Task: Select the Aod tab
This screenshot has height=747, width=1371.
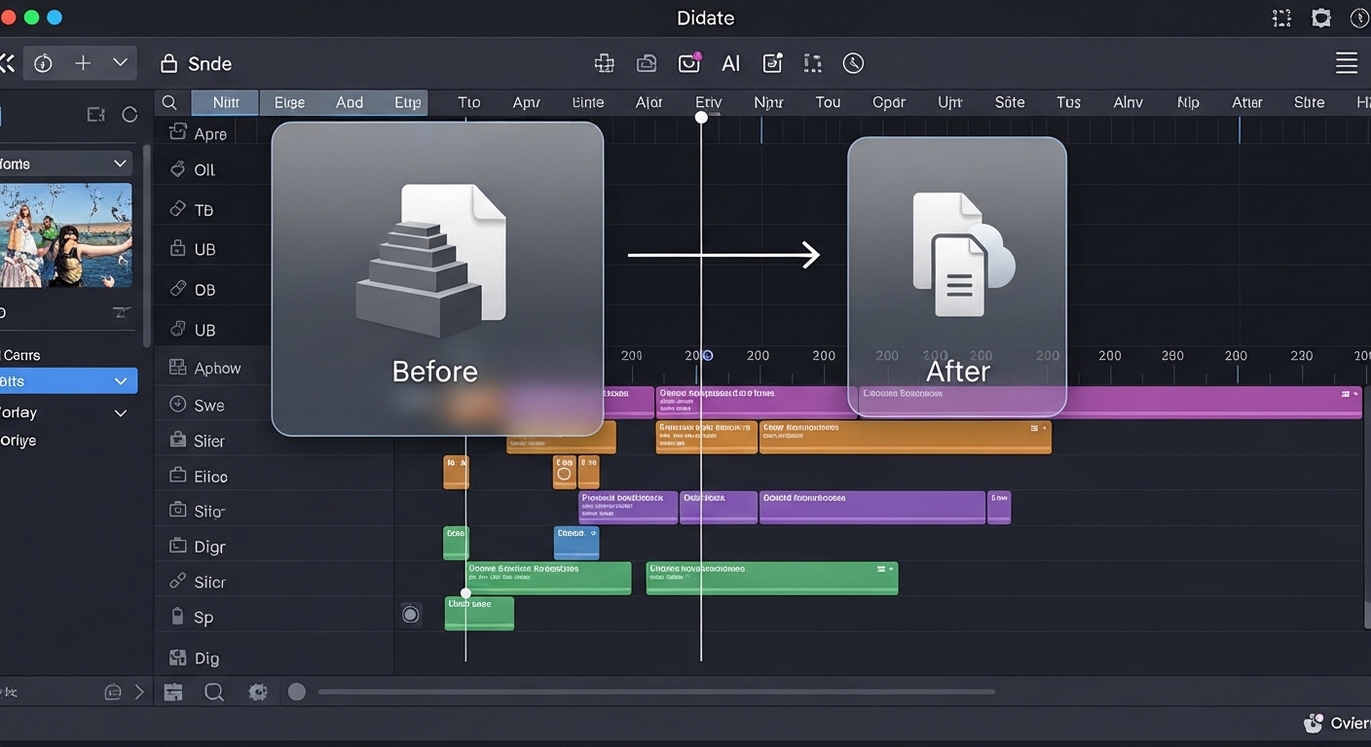Action: pyautogui.click(x=349, y=102)
